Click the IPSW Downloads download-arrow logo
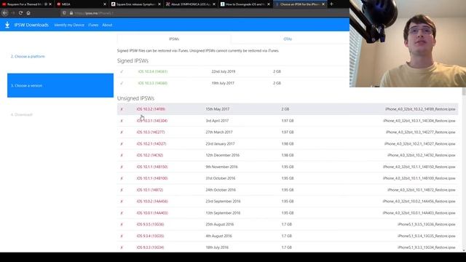Viewport: 466px width, 262px height. [x=7, y=25]
